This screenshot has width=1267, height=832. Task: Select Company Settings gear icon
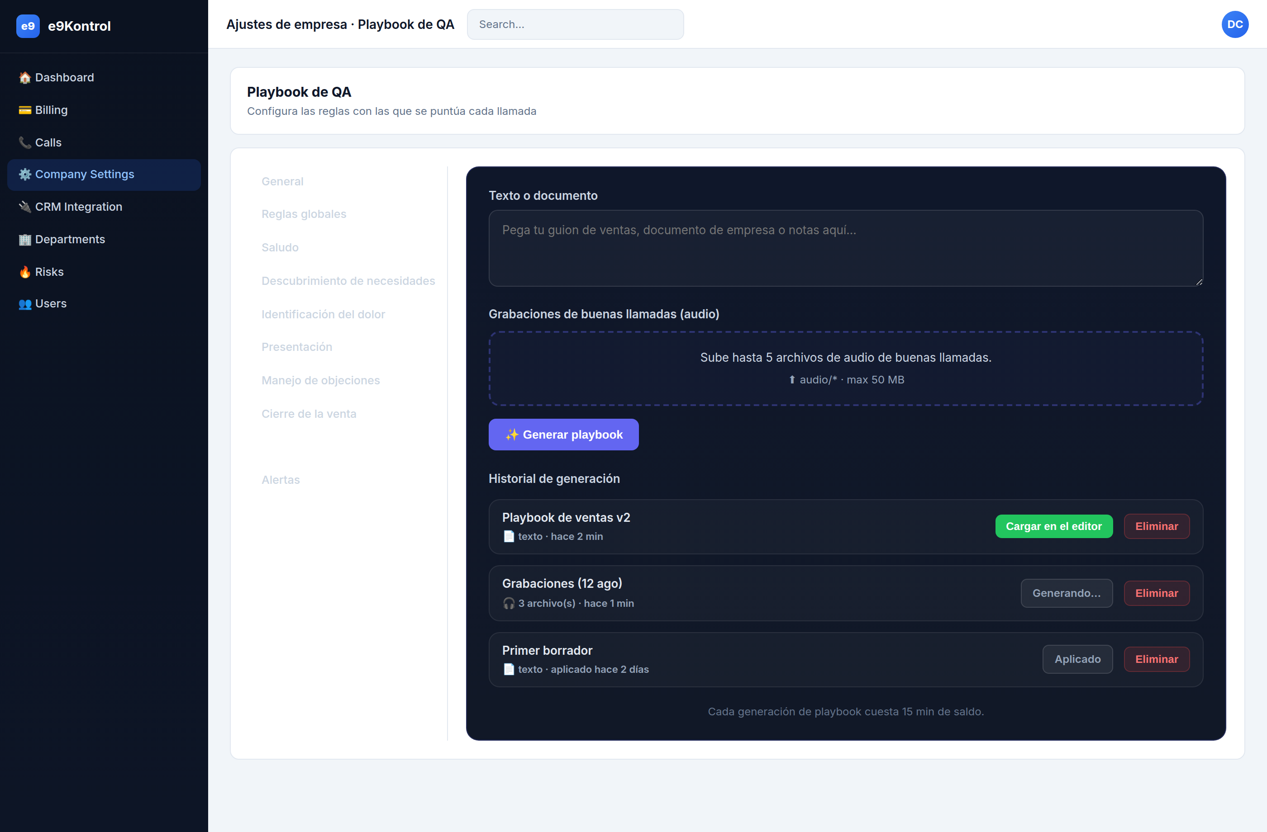click(24, 174)
